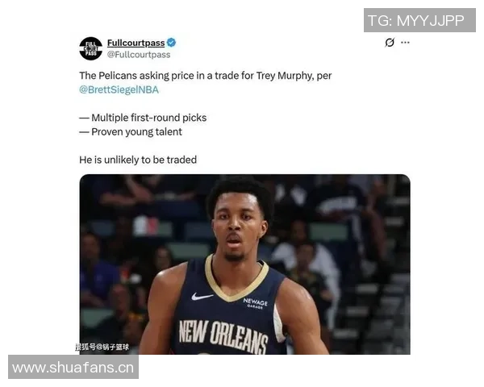Select the 'Multiple first-round picks' line

click(x=143, y=118)
